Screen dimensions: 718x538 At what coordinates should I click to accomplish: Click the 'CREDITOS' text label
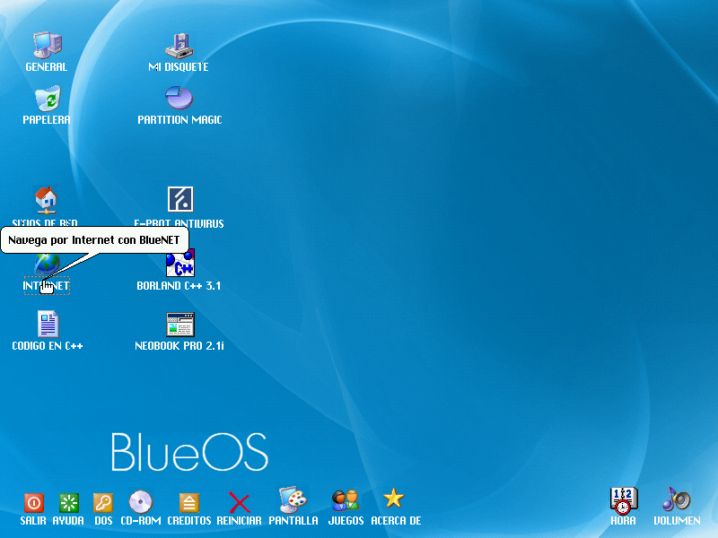(189, 521)
